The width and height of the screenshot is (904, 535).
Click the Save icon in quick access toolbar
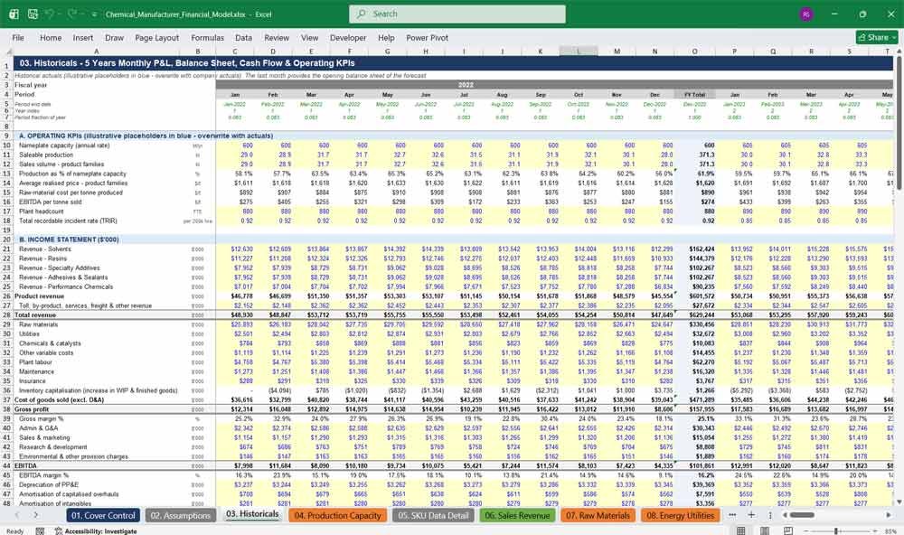(33, 14)
